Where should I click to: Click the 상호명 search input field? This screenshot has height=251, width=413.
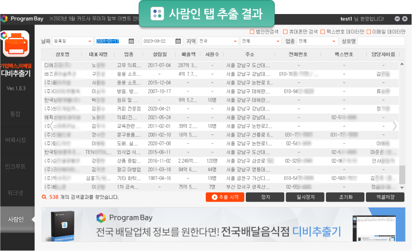pos(381,41)
